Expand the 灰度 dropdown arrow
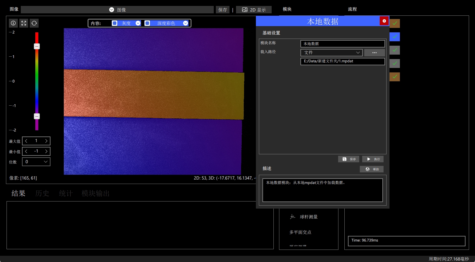The image size is (475, 262). coord(138,23)
